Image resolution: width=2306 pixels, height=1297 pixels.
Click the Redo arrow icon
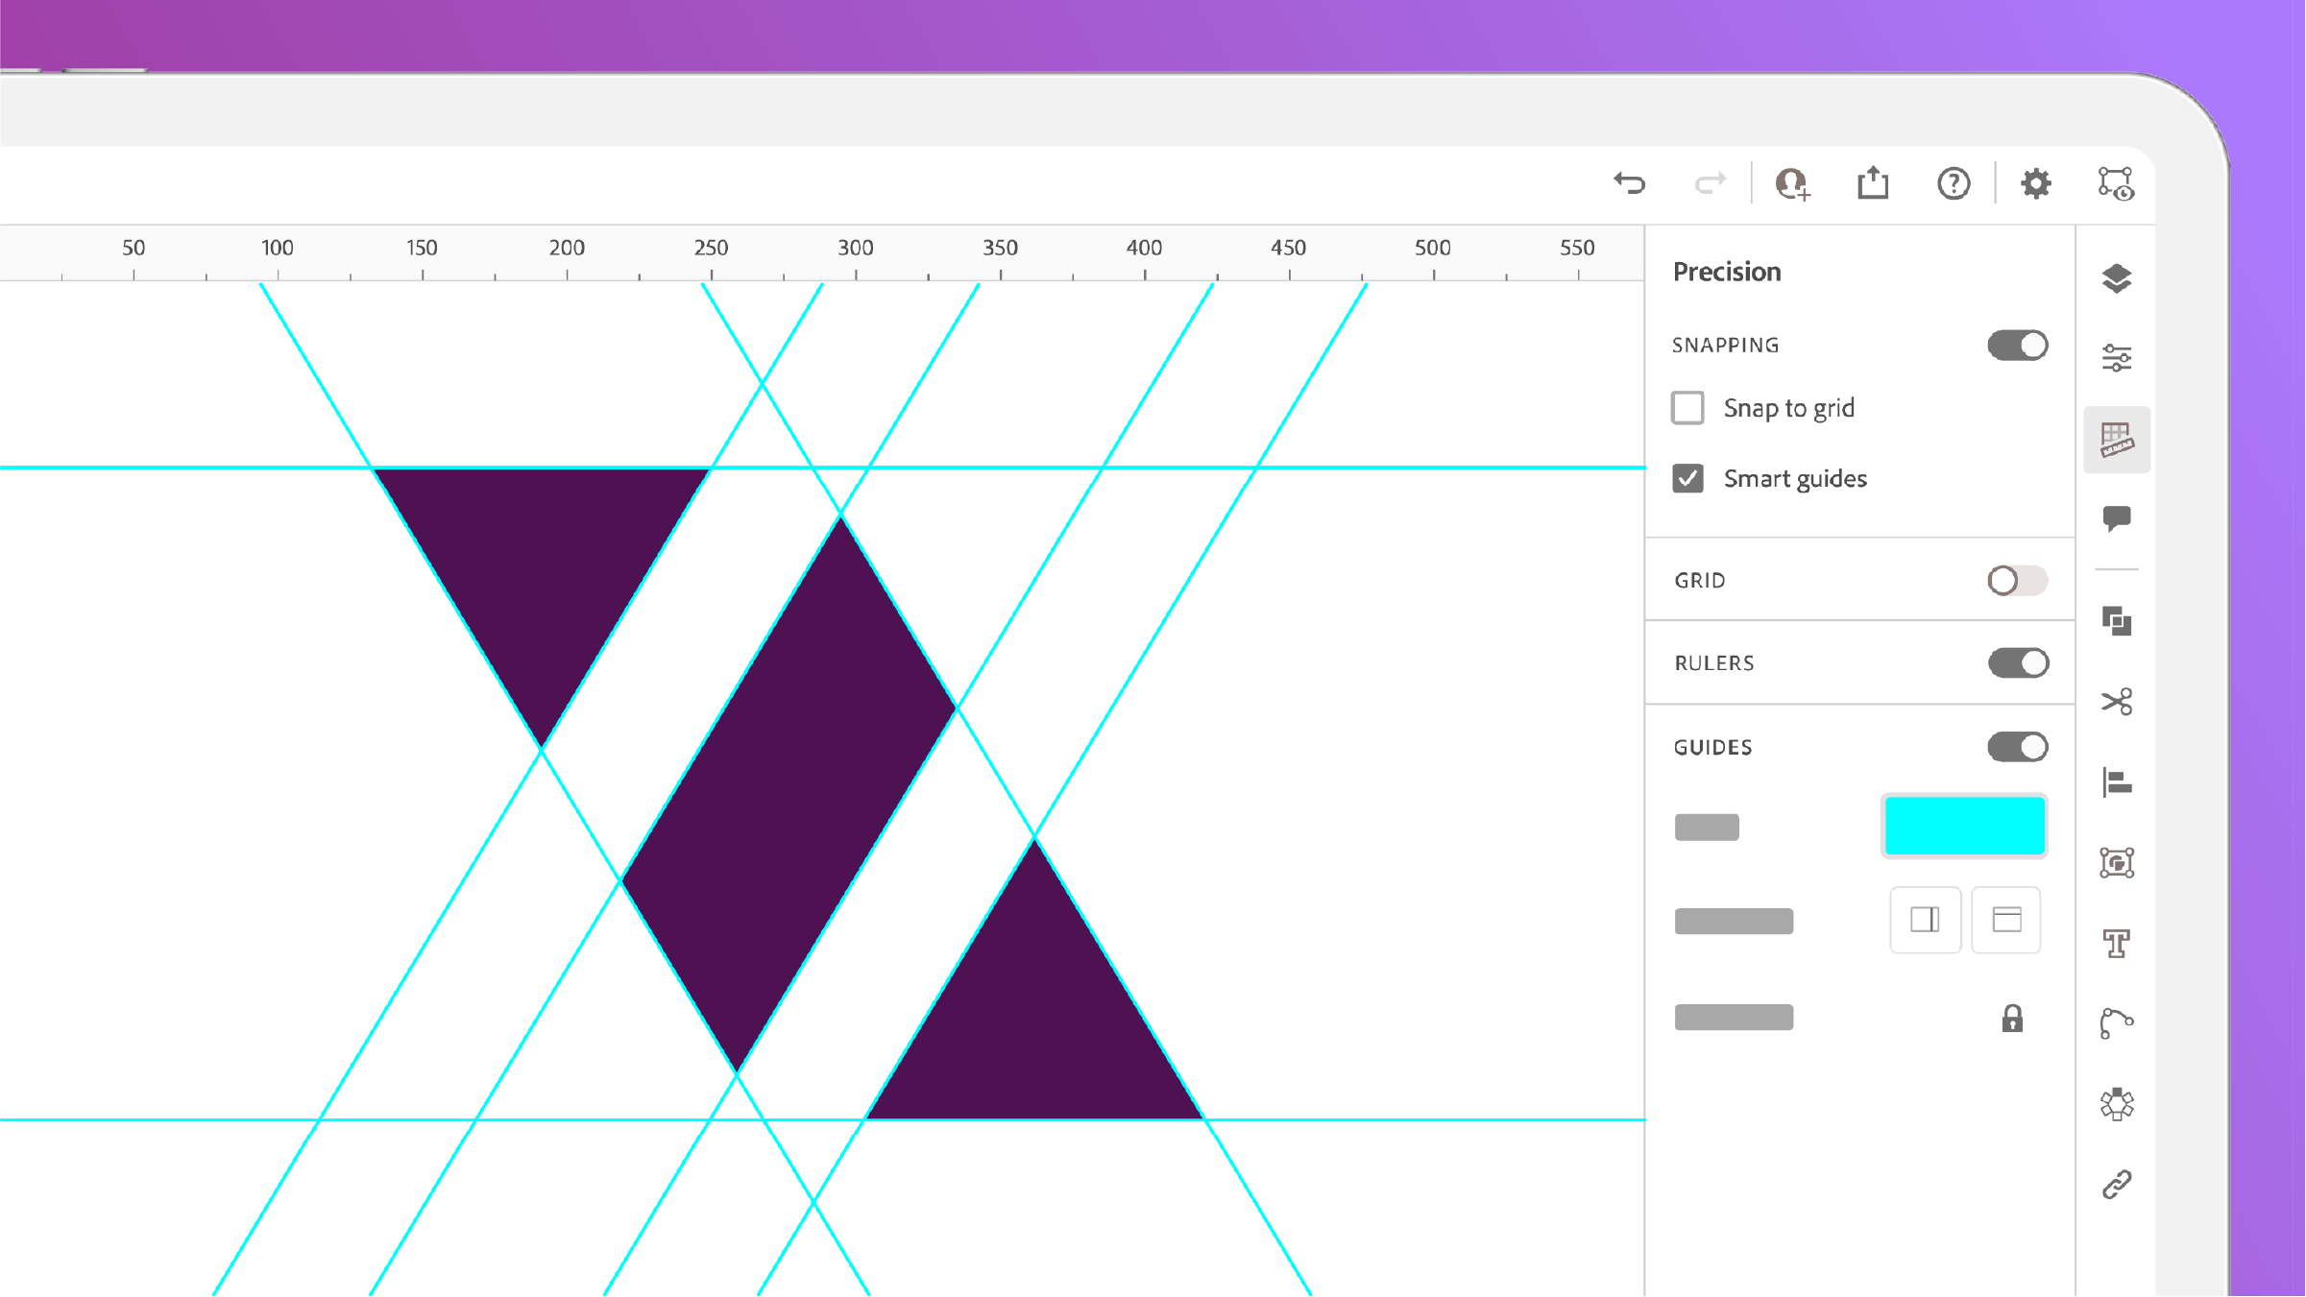tap(1710, 182)
